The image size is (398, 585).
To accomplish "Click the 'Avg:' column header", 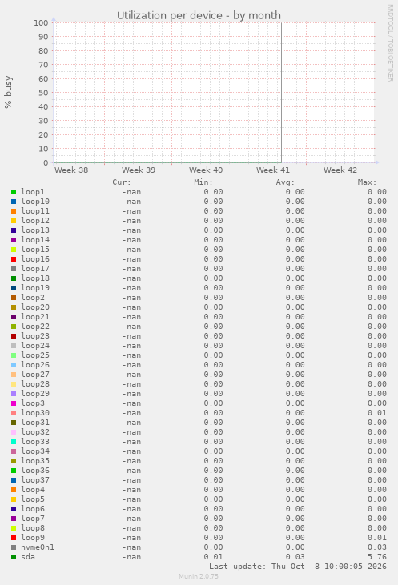I will tap(286, 182).
